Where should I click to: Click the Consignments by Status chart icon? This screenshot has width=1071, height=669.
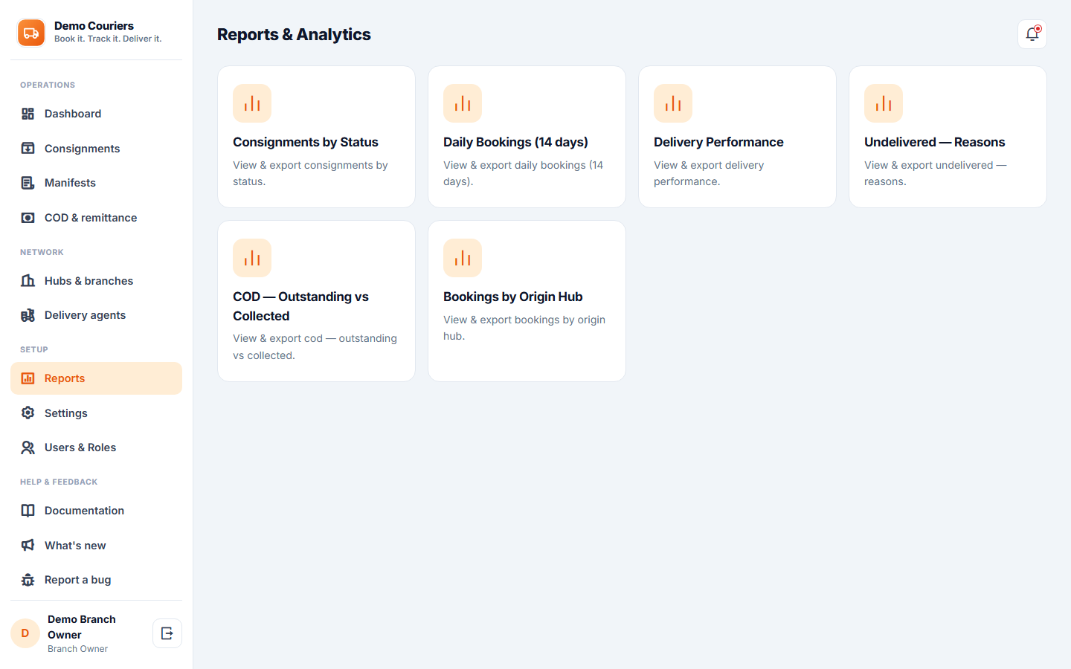coord(252,103)
